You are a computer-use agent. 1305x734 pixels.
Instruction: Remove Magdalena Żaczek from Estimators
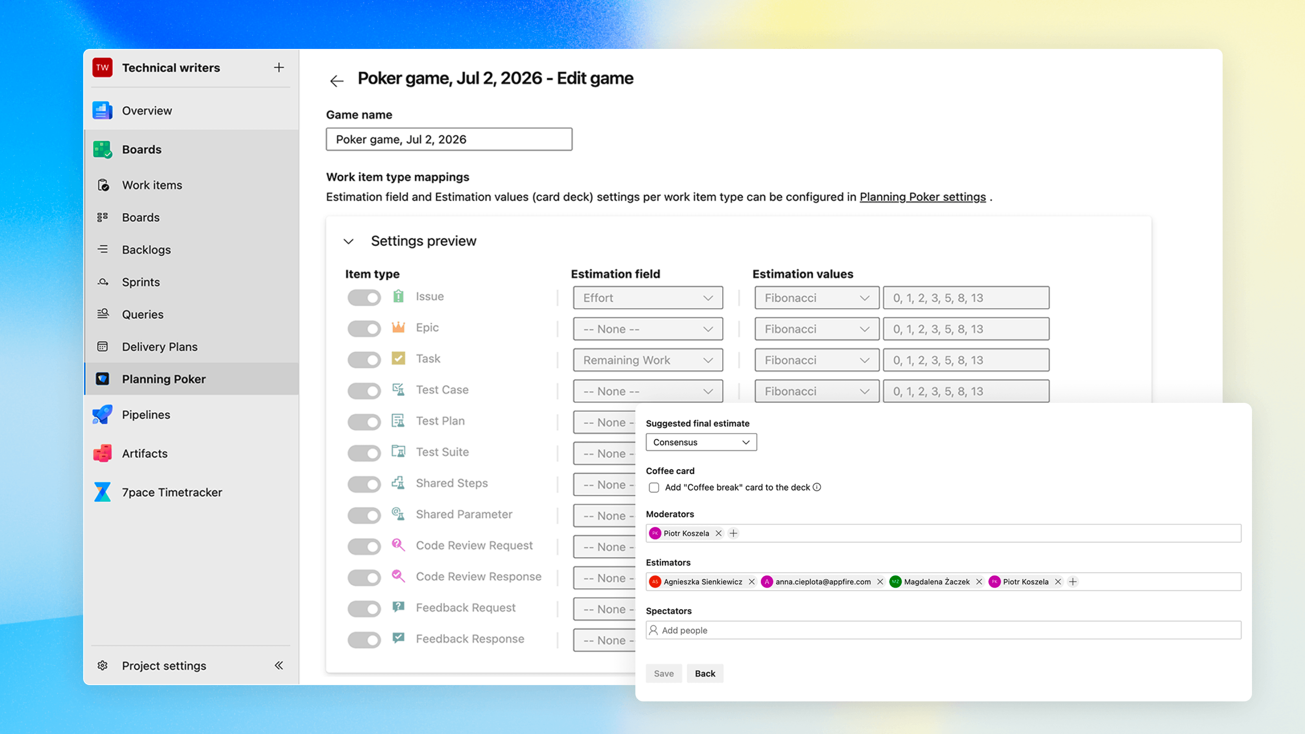pos(979,581)
